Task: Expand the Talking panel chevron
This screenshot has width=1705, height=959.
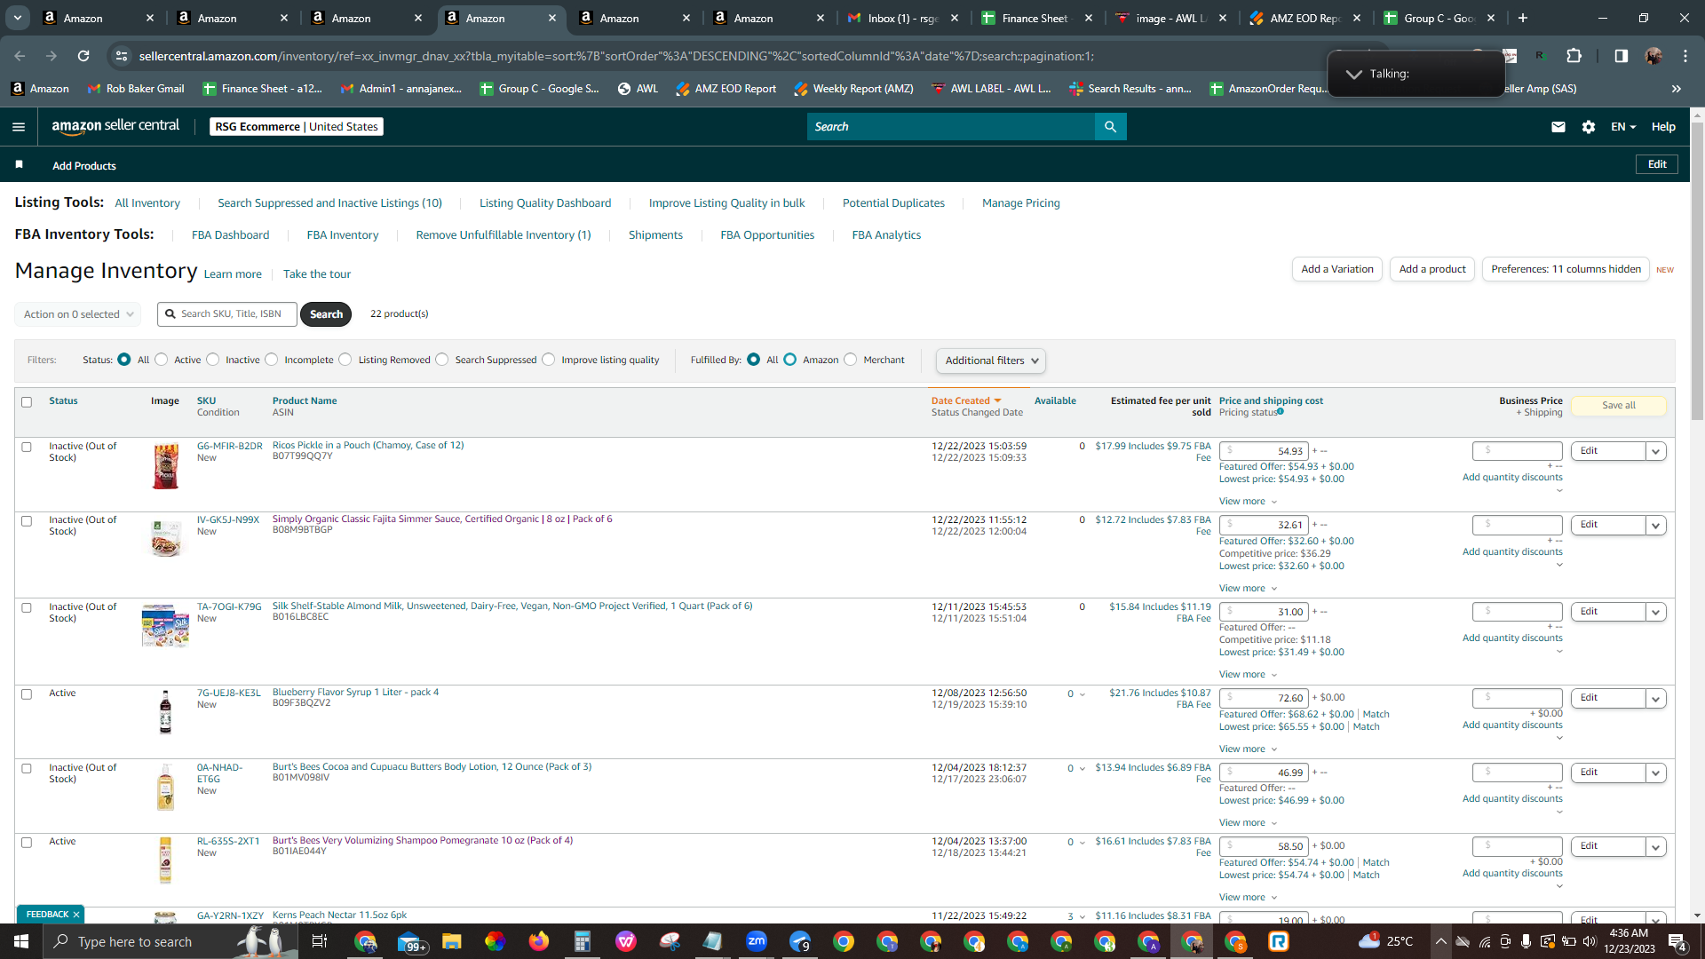Action: click(1353, 74)
